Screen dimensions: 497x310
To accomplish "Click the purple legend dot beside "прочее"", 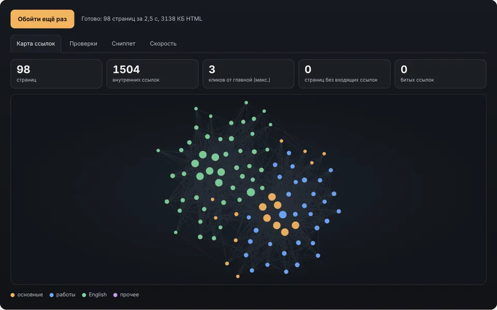I will (115, 295).
